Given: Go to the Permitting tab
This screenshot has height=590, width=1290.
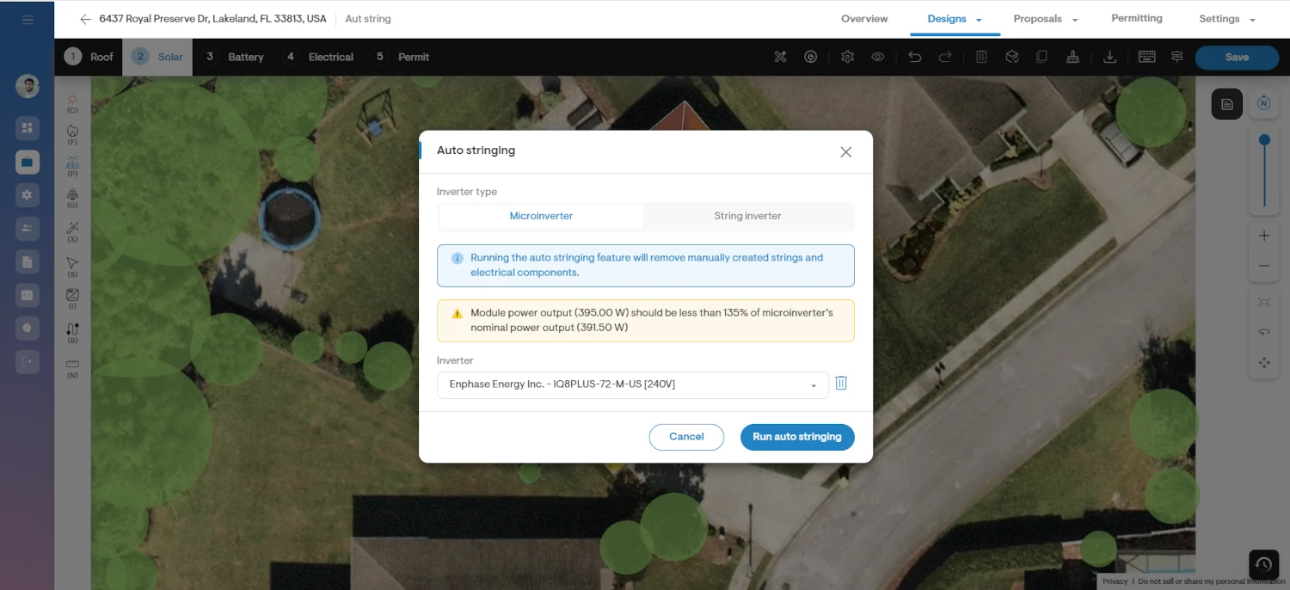Looking at the screenshot, I should click(1136, 18).
